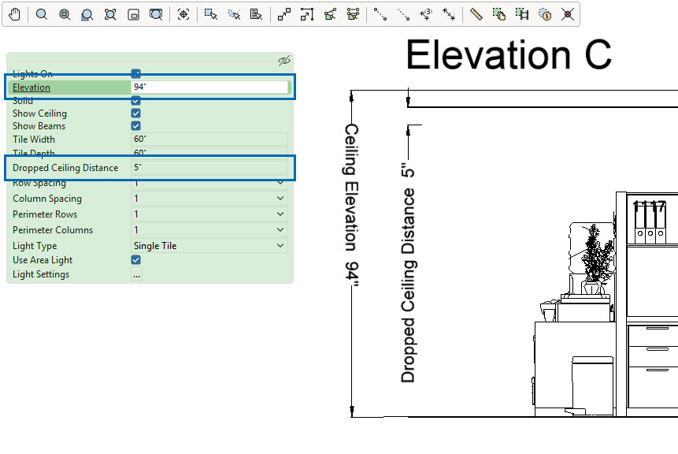Image resolution: width=678 pixels, height=454 pixels.
Task: Select the dashed line drawing tool
Action: [x=403, y=14]
